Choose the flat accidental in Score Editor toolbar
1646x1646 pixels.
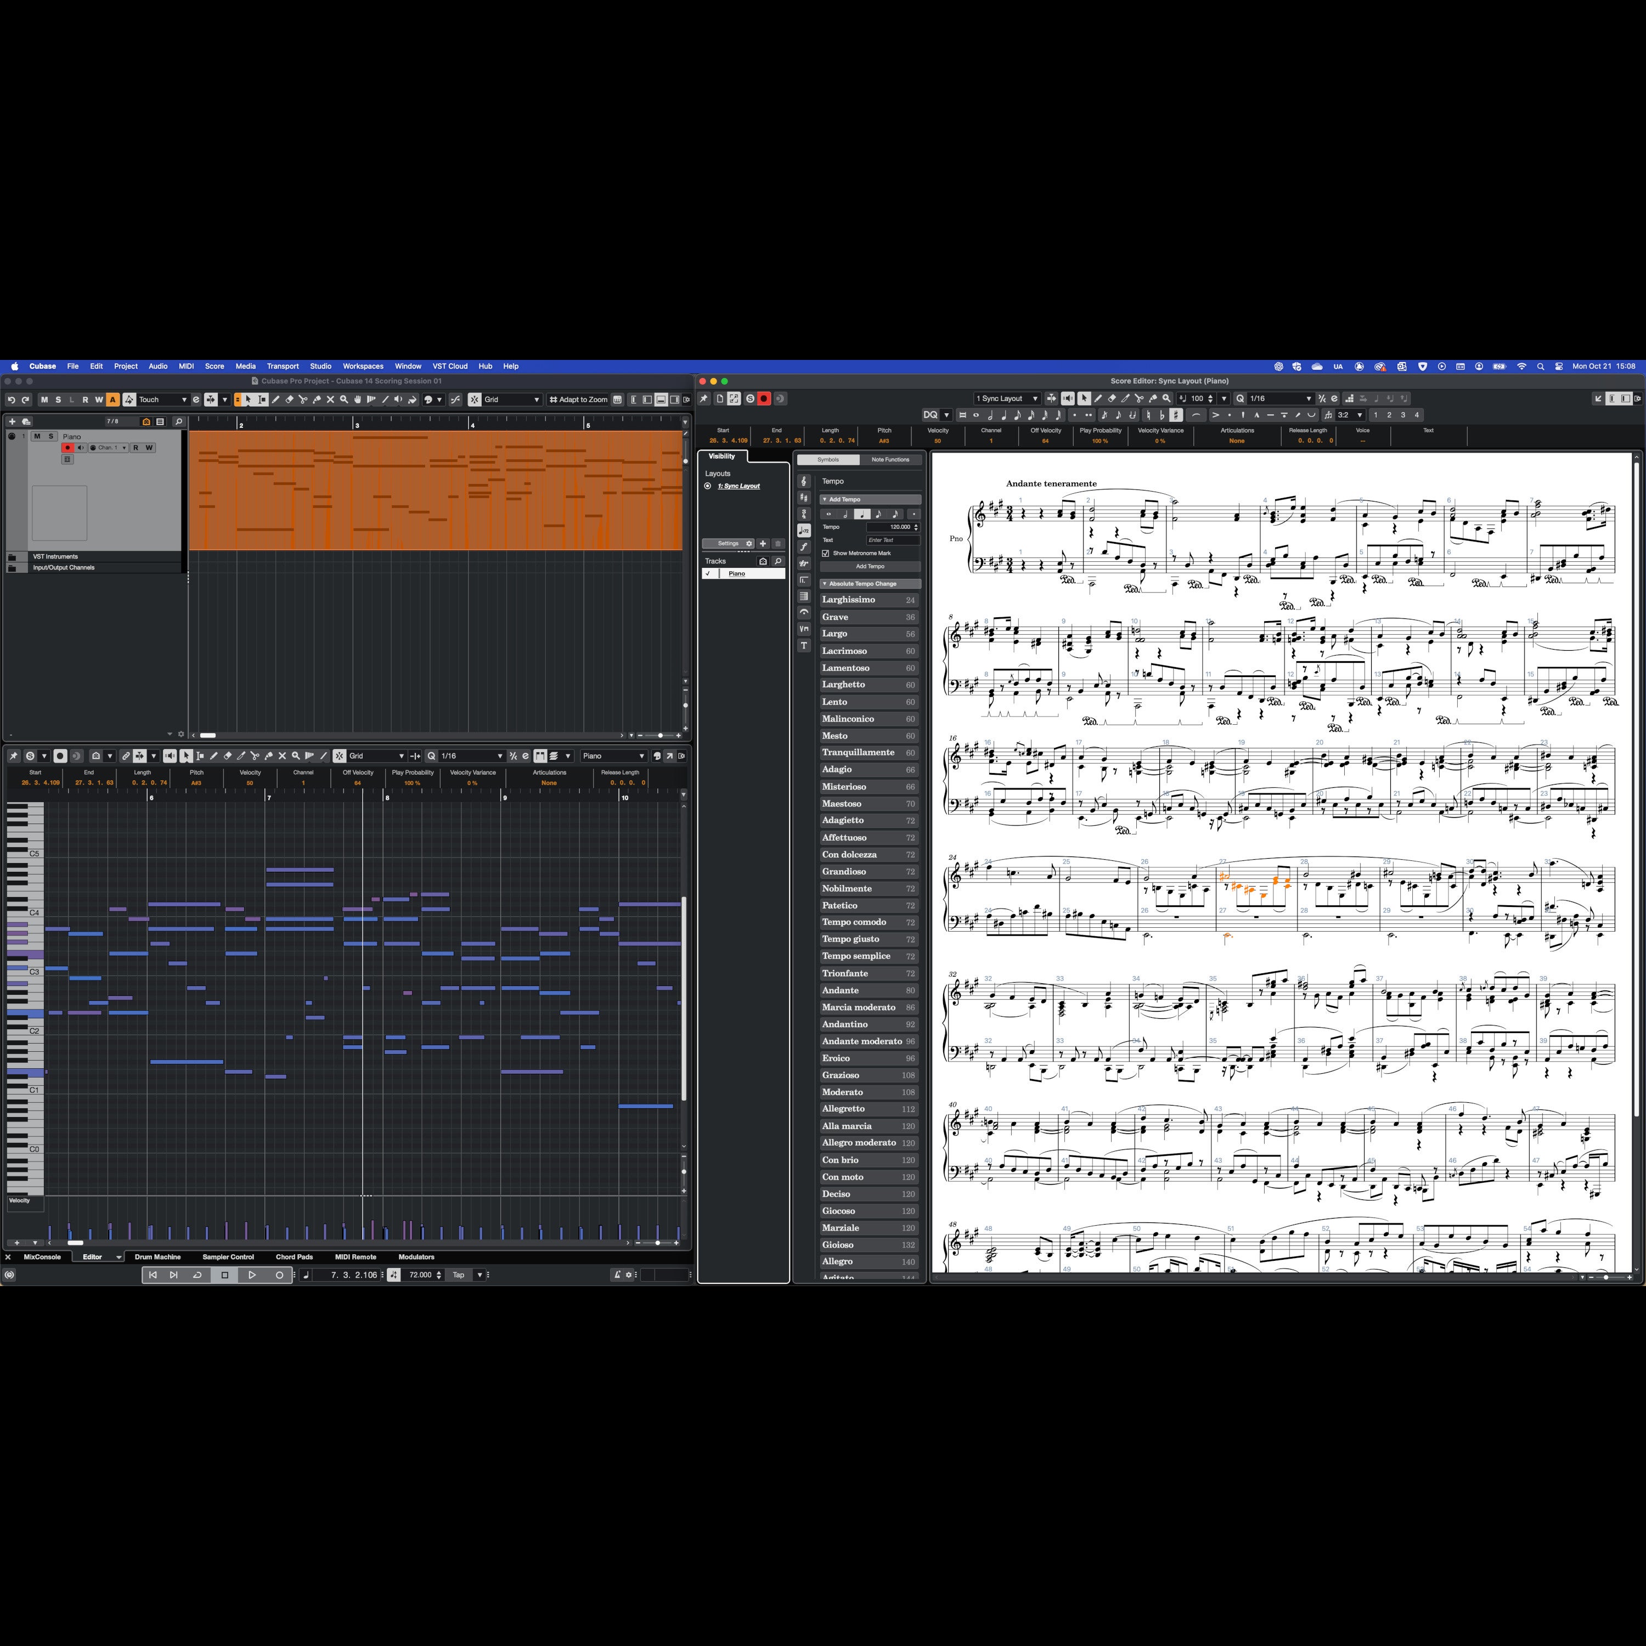pyautogui.click(x=1162, y=415)
